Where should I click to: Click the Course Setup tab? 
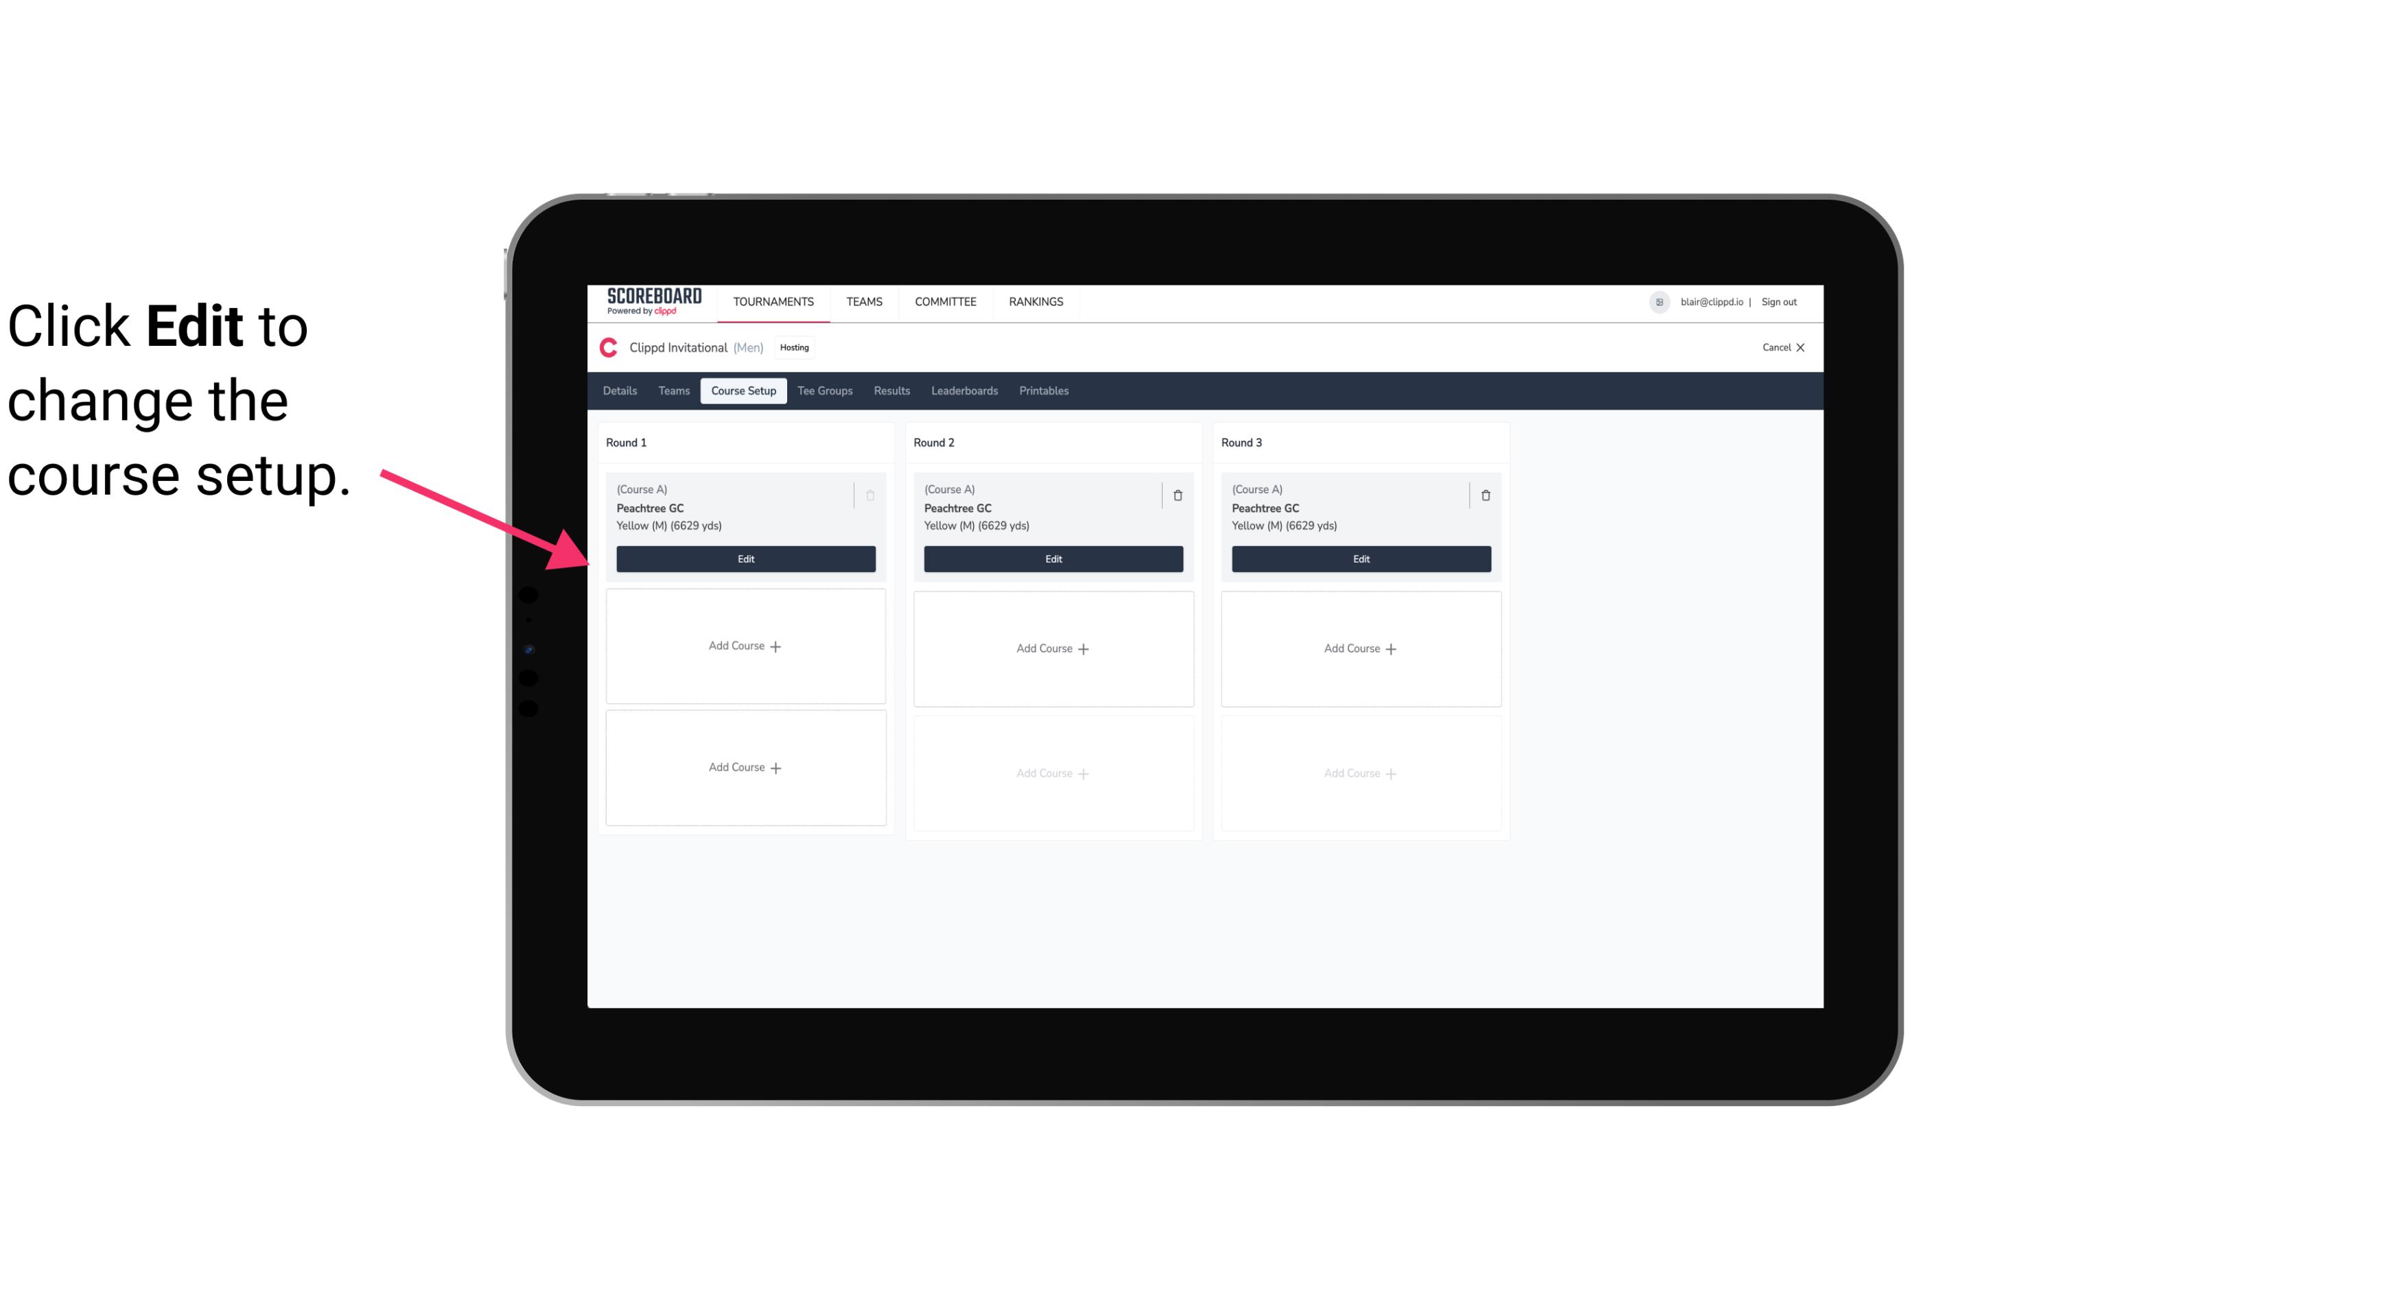pos(741,391)
